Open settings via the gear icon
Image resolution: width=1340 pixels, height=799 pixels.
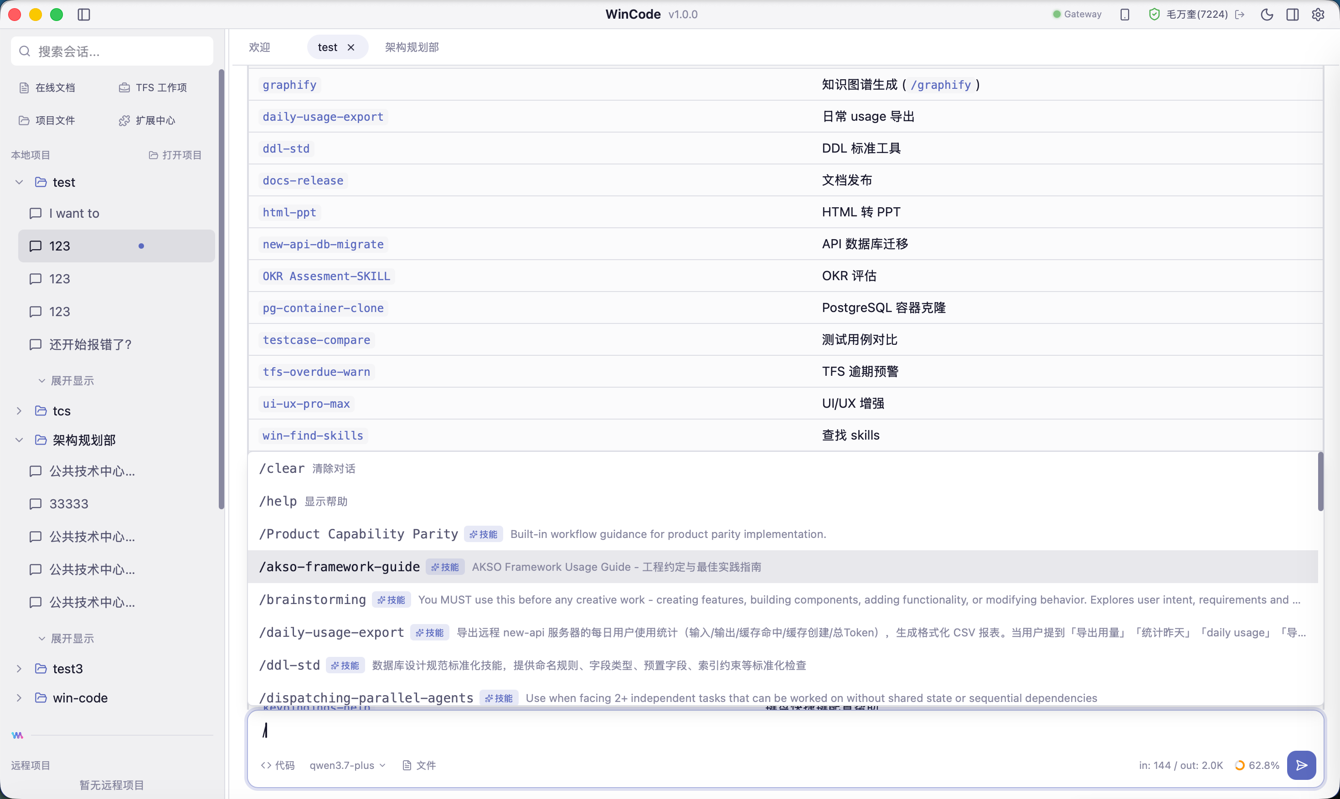point(1318,15)
